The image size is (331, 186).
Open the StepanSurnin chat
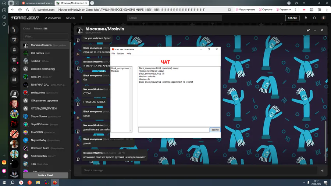coord(46,117)
